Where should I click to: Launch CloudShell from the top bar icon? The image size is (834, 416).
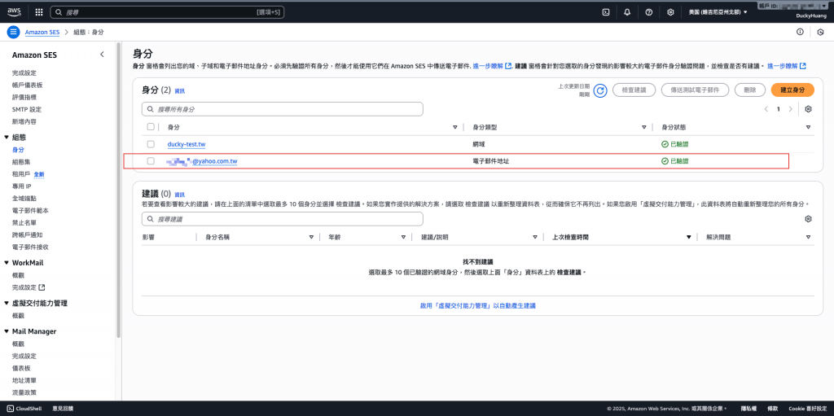pos(605,12)
